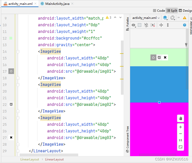Click the design preview vertical scrollbar
The width and height of the screenshot is (192, 163).
[187, 59]
